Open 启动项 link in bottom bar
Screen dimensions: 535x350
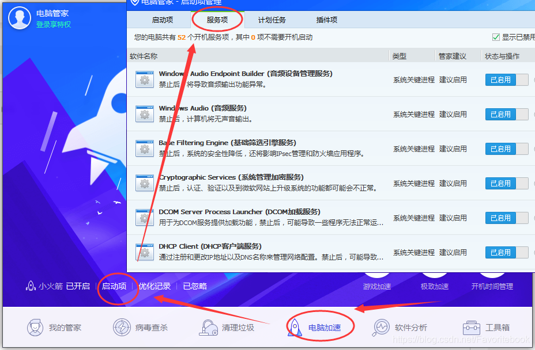pos(114,286)
